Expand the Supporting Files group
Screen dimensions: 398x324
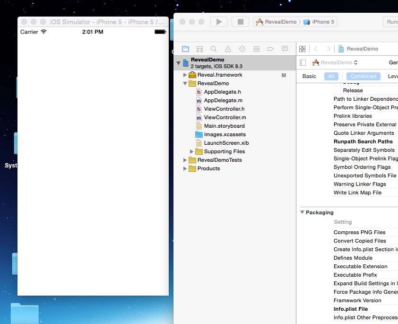click(x=191, y=151)
